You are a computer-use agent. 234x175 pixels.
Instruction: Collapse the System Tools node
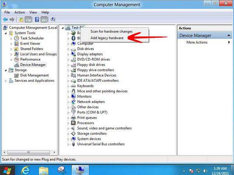(6, 33)
